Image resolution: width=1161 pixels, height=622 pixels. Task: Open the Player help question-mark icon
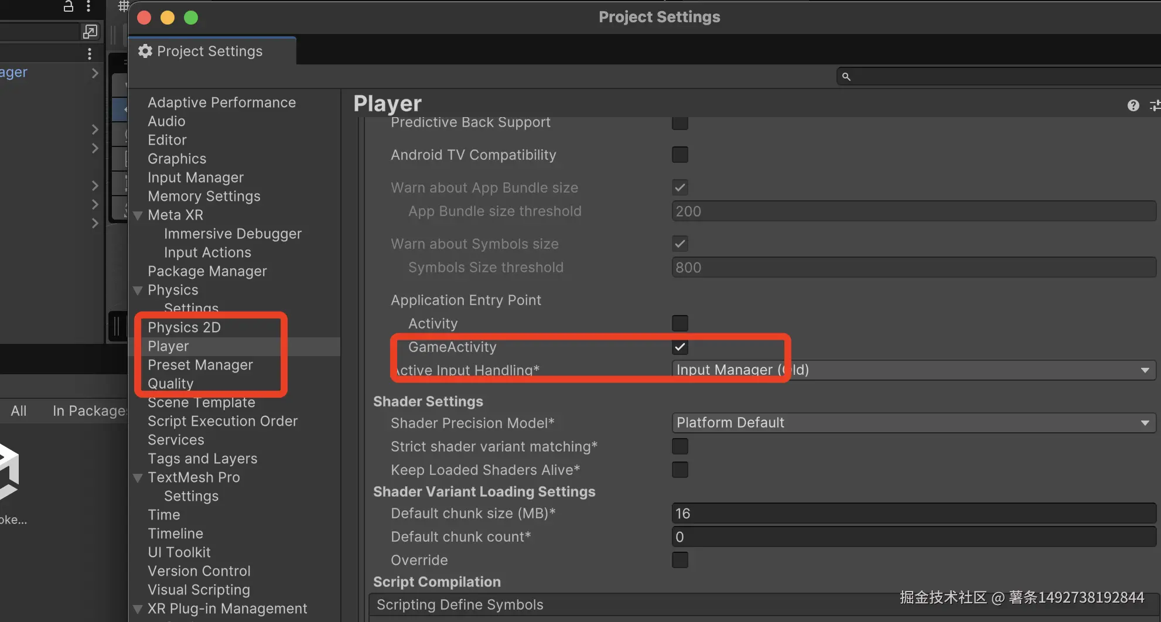(x=1133, y=105)
